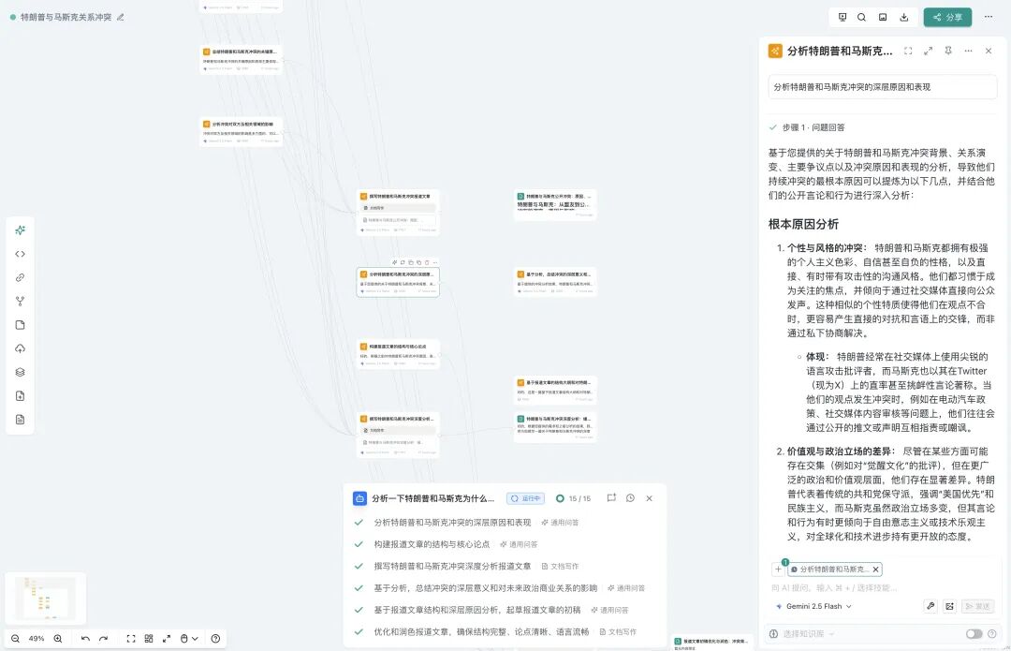Image resolution: width=1011 pixels, height=651 pixels.
Task: Redo the canvas action
Action: coord(103,639)
